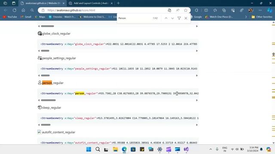Open Windows taskbar search
The width and height of the screenshot is (275, 154).
(98, 149)
